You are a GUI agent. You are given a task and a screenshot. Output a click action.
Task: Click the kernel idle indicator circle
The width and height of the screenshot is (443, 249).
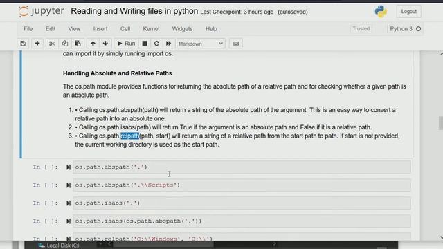pos(418,29)
